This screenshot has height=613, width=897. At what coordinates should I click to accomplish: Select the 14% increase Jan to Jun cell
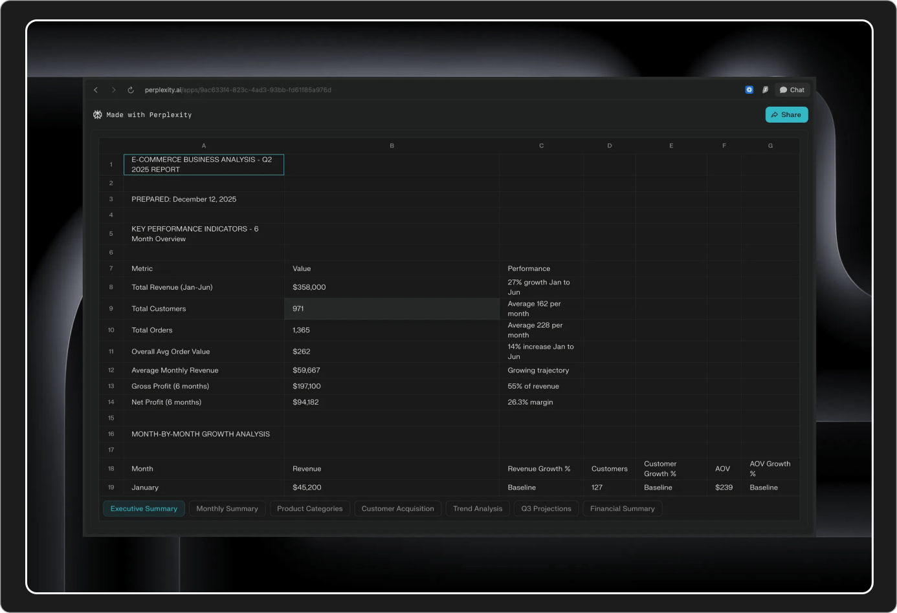click(542, 352)
